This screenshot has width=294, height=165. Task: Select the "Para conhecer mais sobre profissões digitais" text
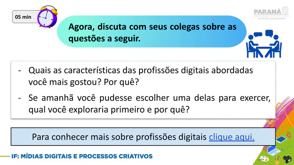[x=119, y=137]
